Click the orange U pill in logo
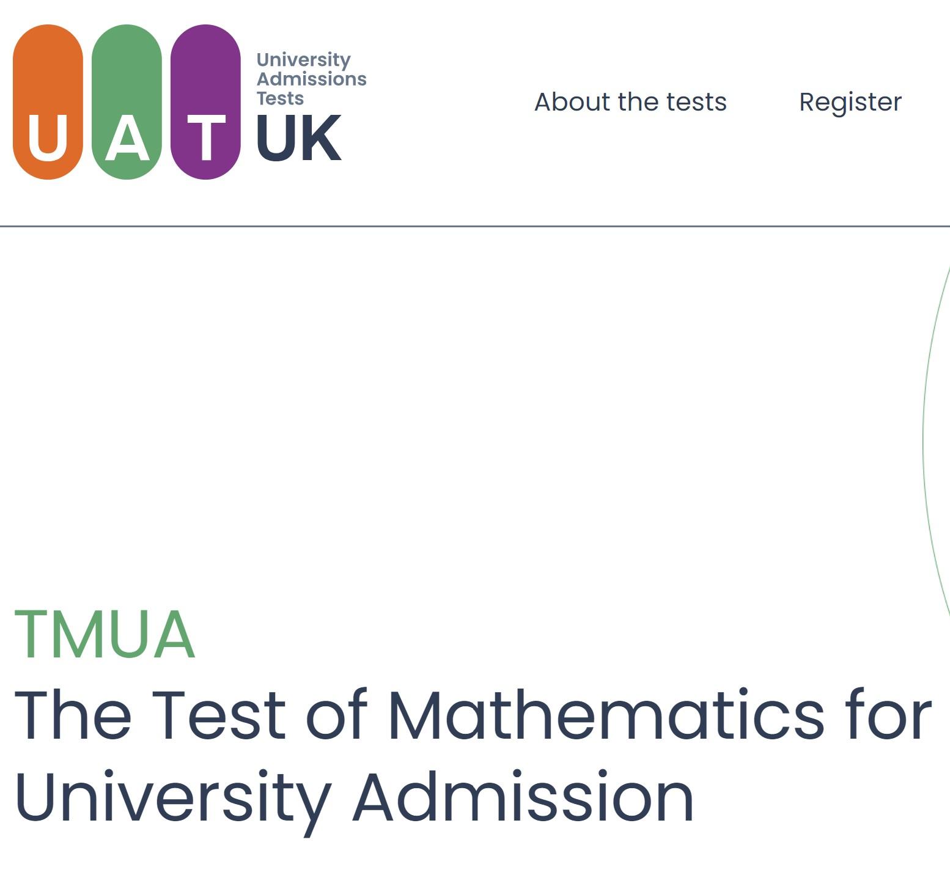 click(48, 102)
